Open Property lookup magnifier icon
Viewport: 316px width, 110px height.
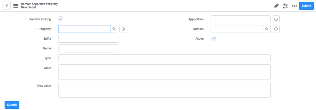114,29
